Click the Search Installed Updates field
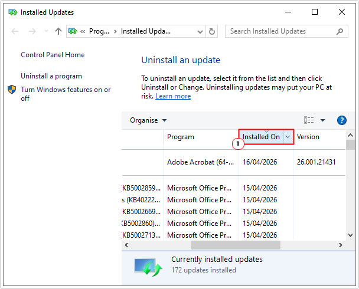Viewport: 359px width, 289px height. [286, 31]
